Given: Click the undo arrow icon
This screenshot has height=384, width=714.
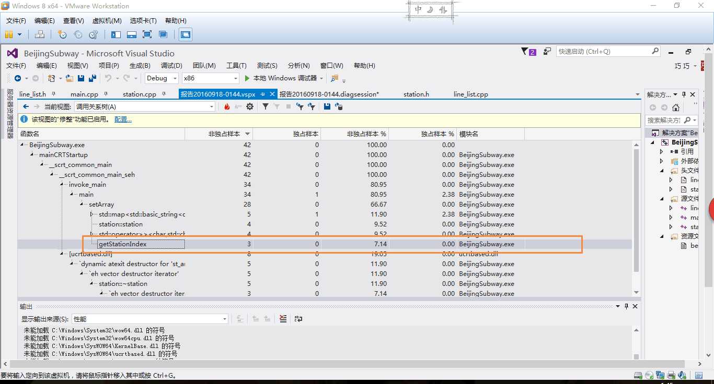Looking at the screenshot, I should click(108, 78).
